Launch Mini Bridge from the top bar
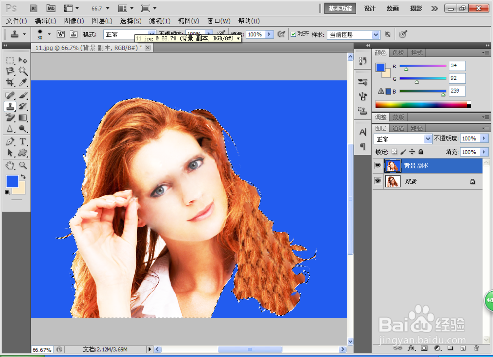Image resolution: width=493 pixels, height=357 pixels. click(51, 8)
